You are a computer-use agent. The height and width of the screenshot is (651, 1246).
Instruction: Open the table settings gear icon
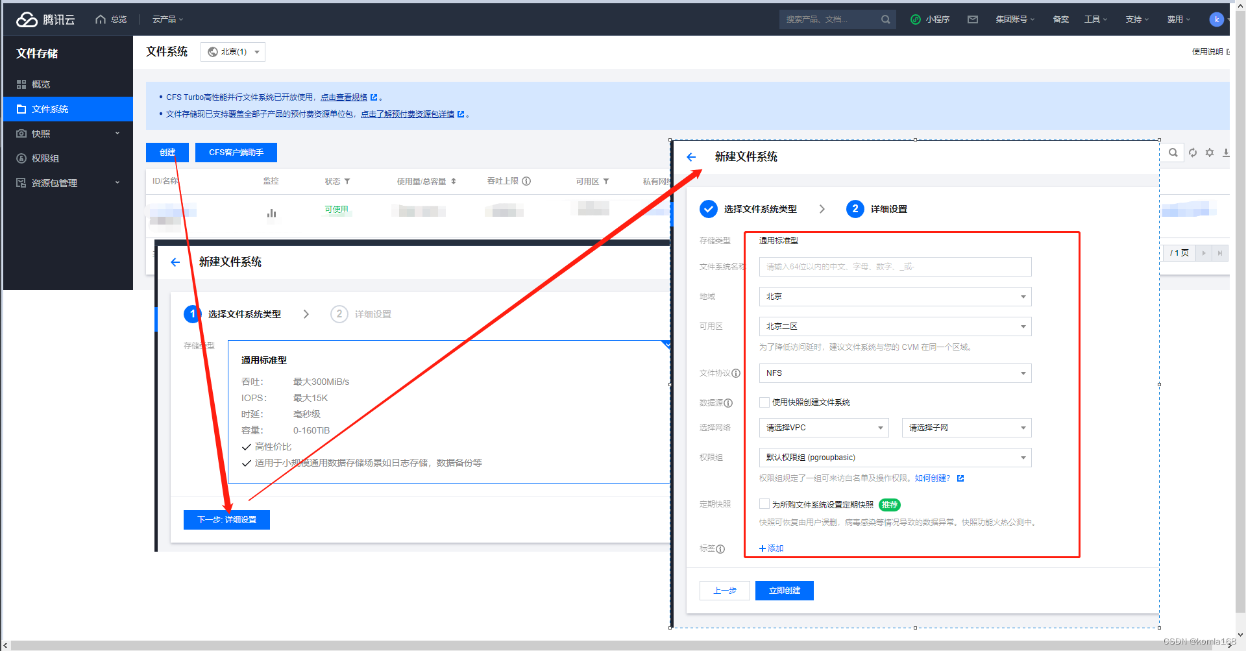click(x=1210, y=153)
